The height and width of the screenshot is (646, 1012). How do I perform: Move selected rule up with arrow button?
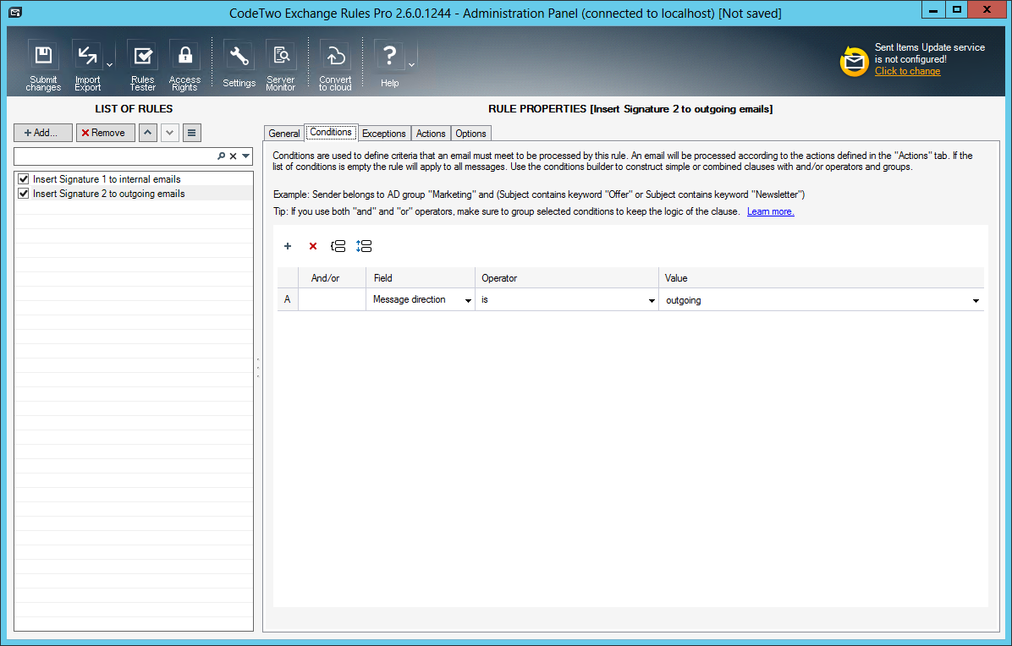[148, 133]
